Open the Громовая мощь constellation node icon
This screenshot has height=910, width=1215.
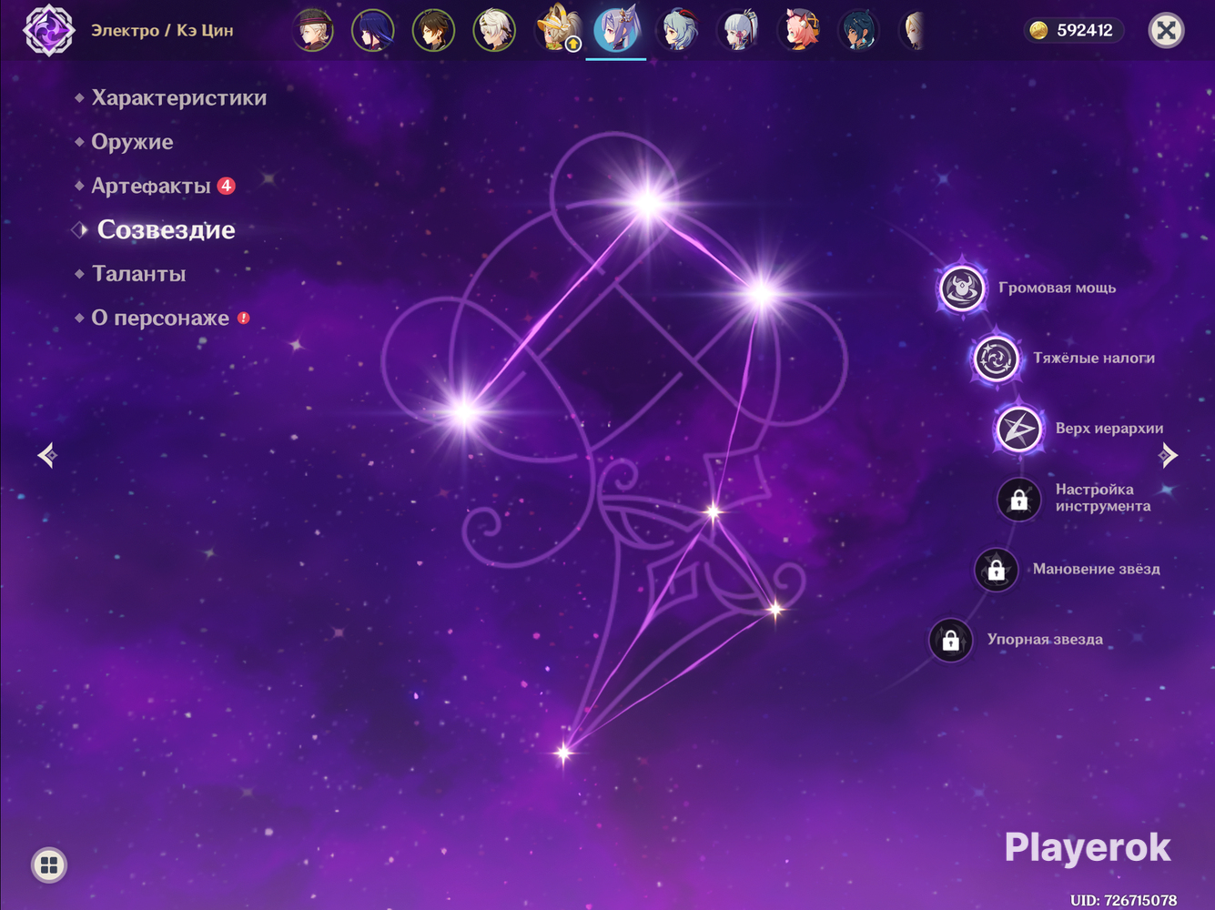tap(962, 288)
